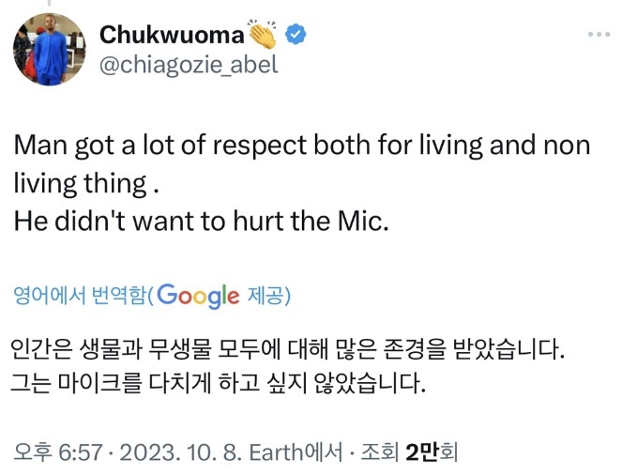Click the blue verified badge
Screen dimensions: 622x475
pos(296,35)
